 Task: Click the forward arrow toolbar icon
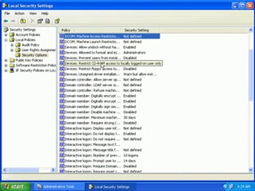point(13,21)
